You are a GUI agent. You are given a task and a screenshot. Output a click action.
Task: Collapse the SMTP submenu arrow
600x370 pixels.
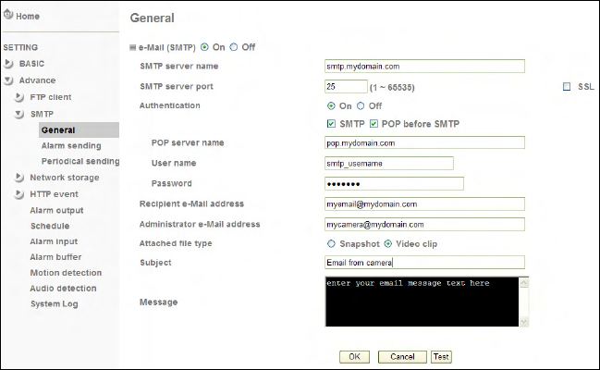click(18, 114)
